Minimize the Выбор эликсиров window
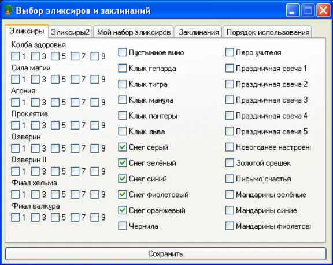333x265 pixels. [293, 10]
